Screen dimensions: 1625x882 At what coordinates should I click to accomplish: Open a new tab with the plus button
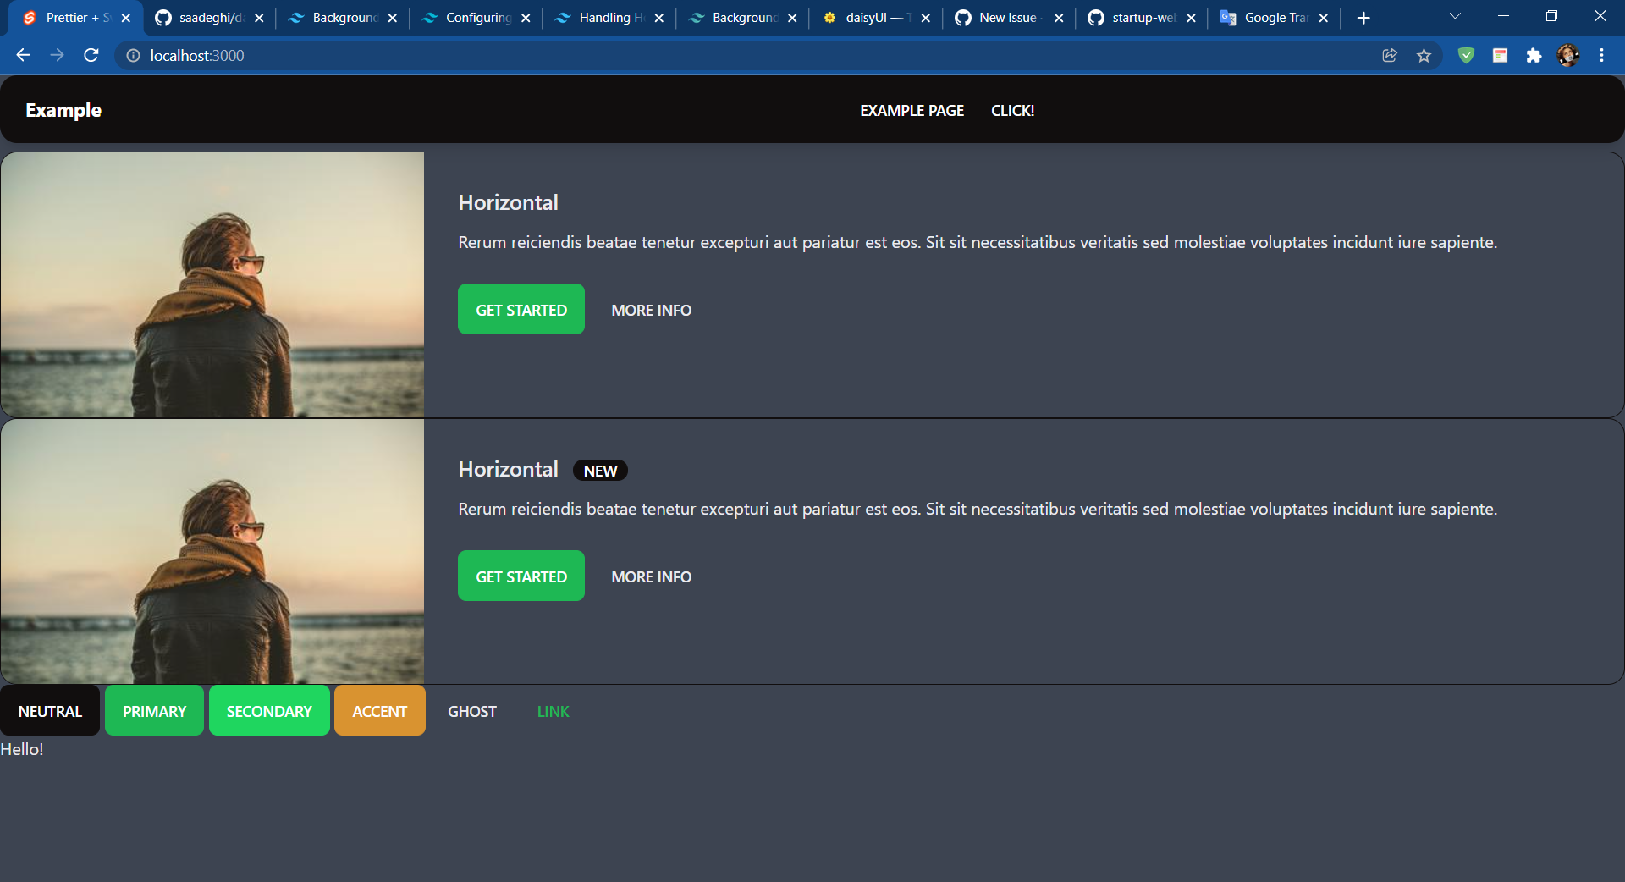tap(1363, 17)
